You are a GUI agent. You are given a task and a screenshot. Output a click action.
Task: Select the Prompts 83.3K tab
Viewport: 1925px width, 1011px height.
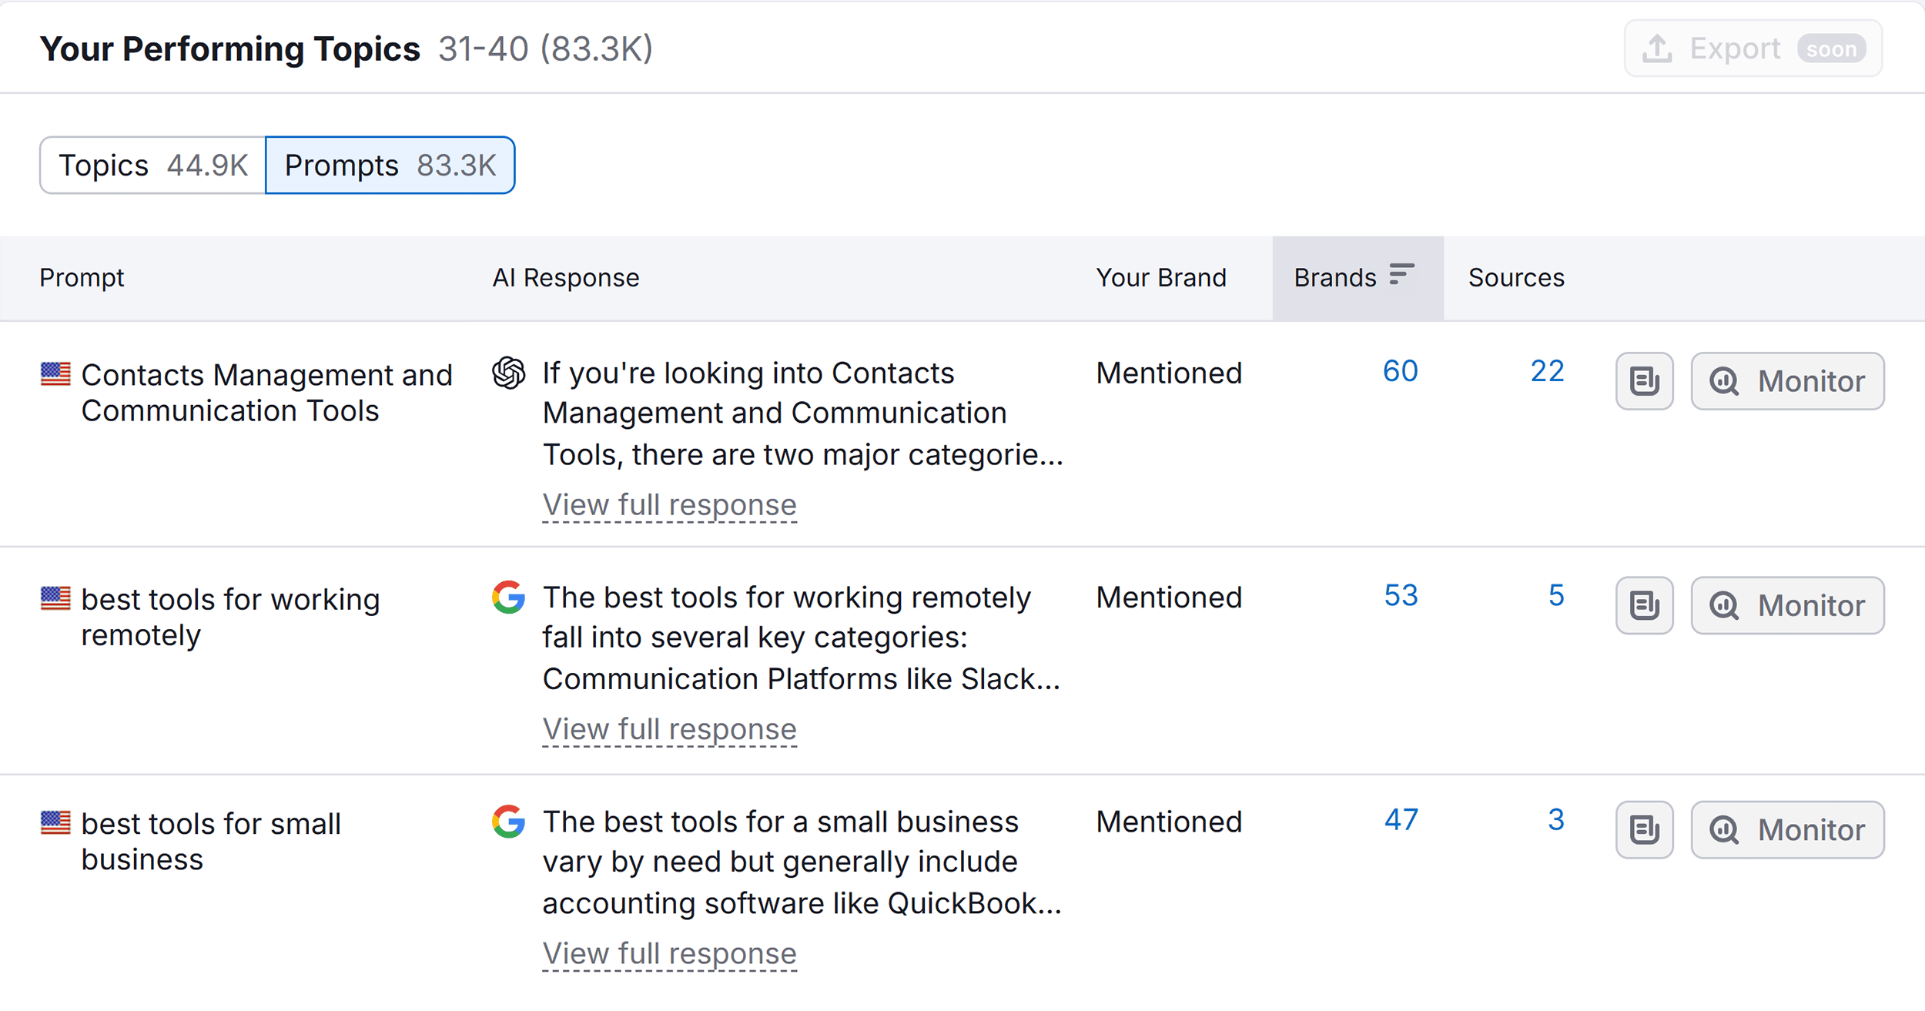click(390, 166)
